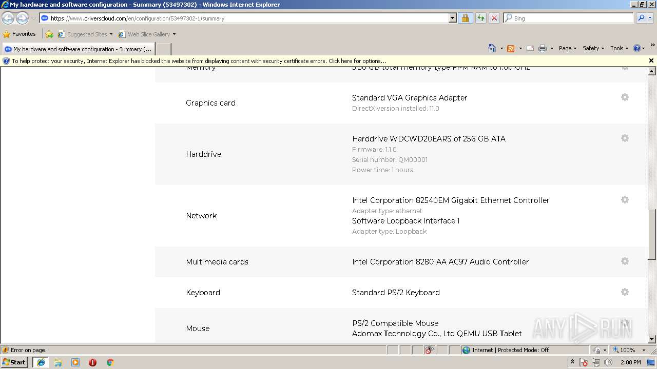Open gear settings for Keyboard row
The height and width of the screenshot is (369, 657).
625,292
